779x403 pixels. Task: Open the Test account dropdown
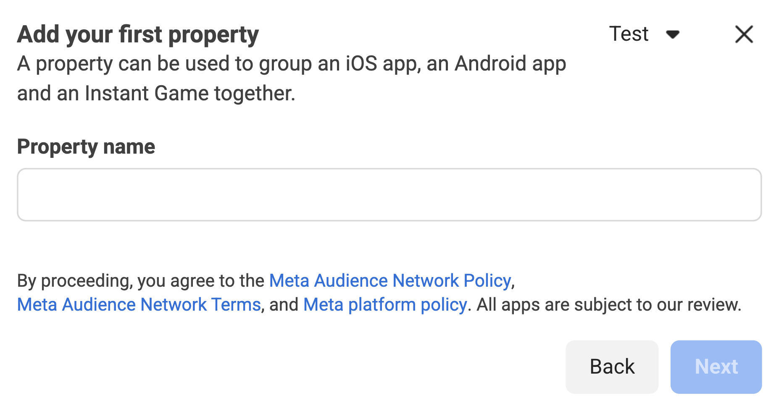(x=644, y=34)
